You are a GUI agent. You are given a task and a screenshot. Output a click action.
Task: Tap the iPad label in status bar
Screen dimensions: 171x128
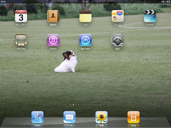[x=3, y=2]
